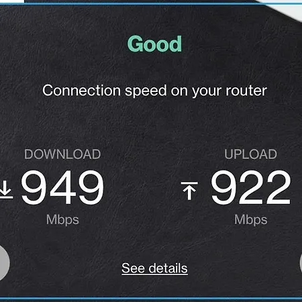Open the See details link
Image resolution: width=302 pixels, height=302 pixels.
click(154, 268)
